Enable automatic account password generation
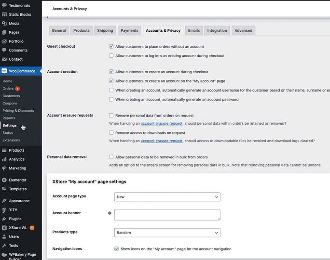 (111, 99)
